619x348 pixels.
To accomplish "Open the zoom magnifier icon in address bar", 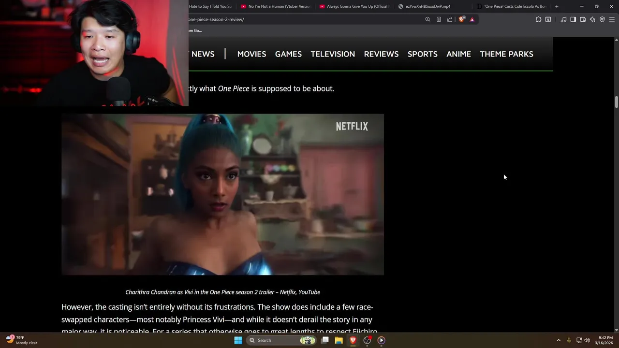I will point(427,19).
